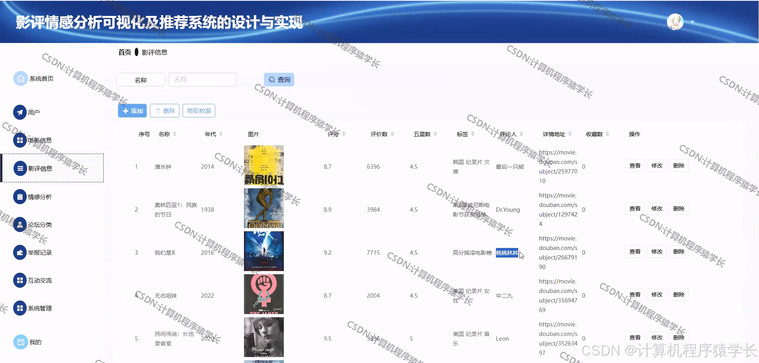Sort table by 评价数 column
The height and width of the screenshot is (363, 759).
pyautogui.click(x=392, y=134)
